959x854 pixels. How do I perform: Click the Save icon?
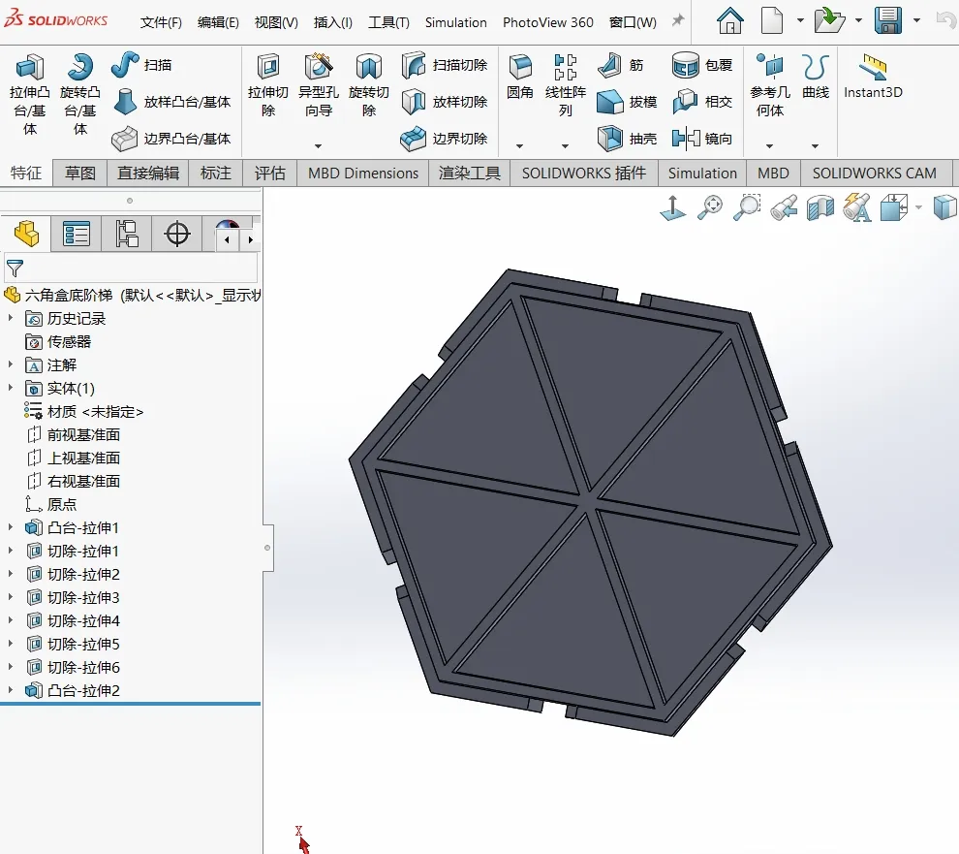pyautogui.click(x=888, y=20)
